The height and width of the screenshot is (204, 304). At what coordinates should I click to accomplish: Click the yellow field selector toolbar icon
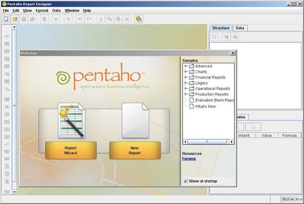coord(139,19)
